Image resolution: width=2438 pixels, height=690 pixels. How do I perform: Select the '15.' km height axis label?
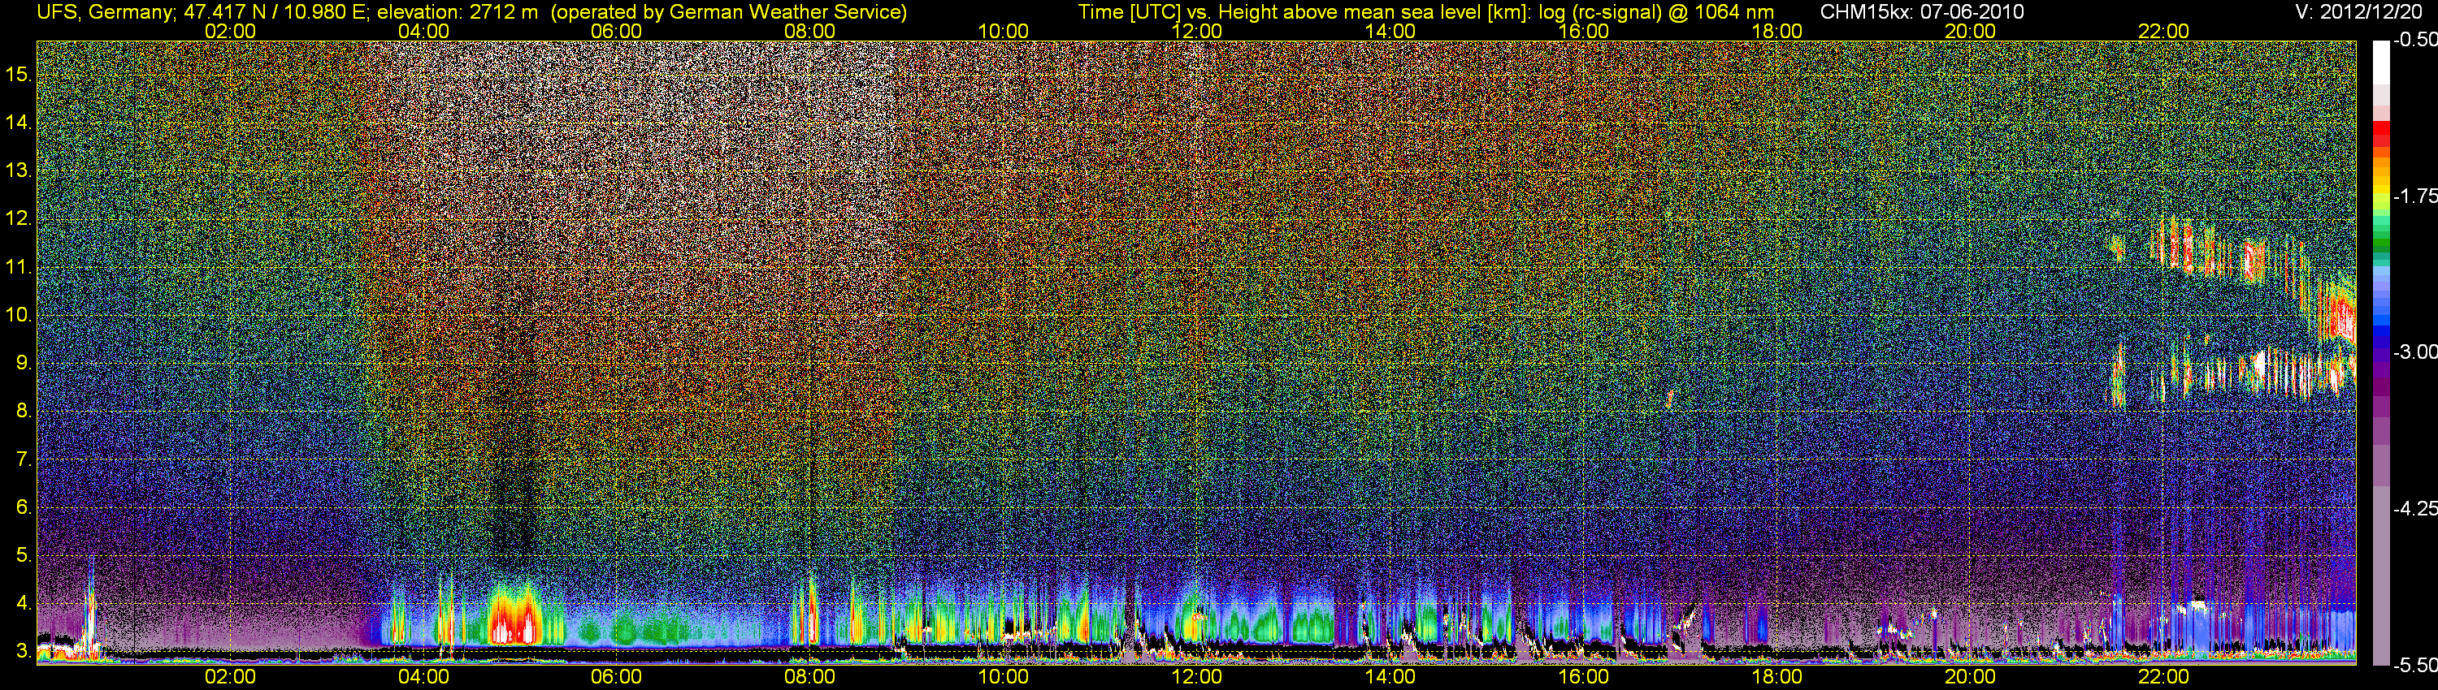19,74
